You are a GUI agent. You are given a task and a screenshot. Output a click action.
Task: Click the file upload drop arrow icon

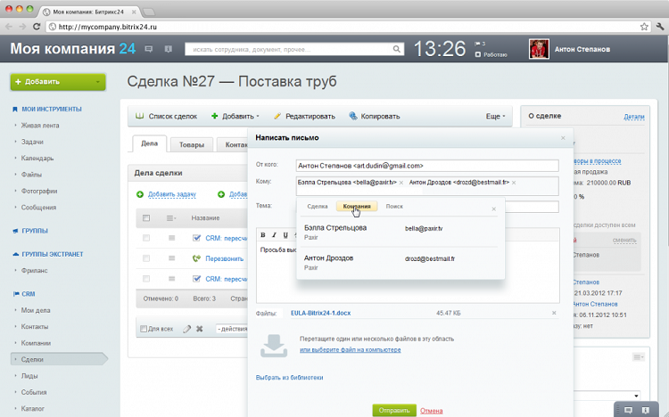[x=274, y=346]
